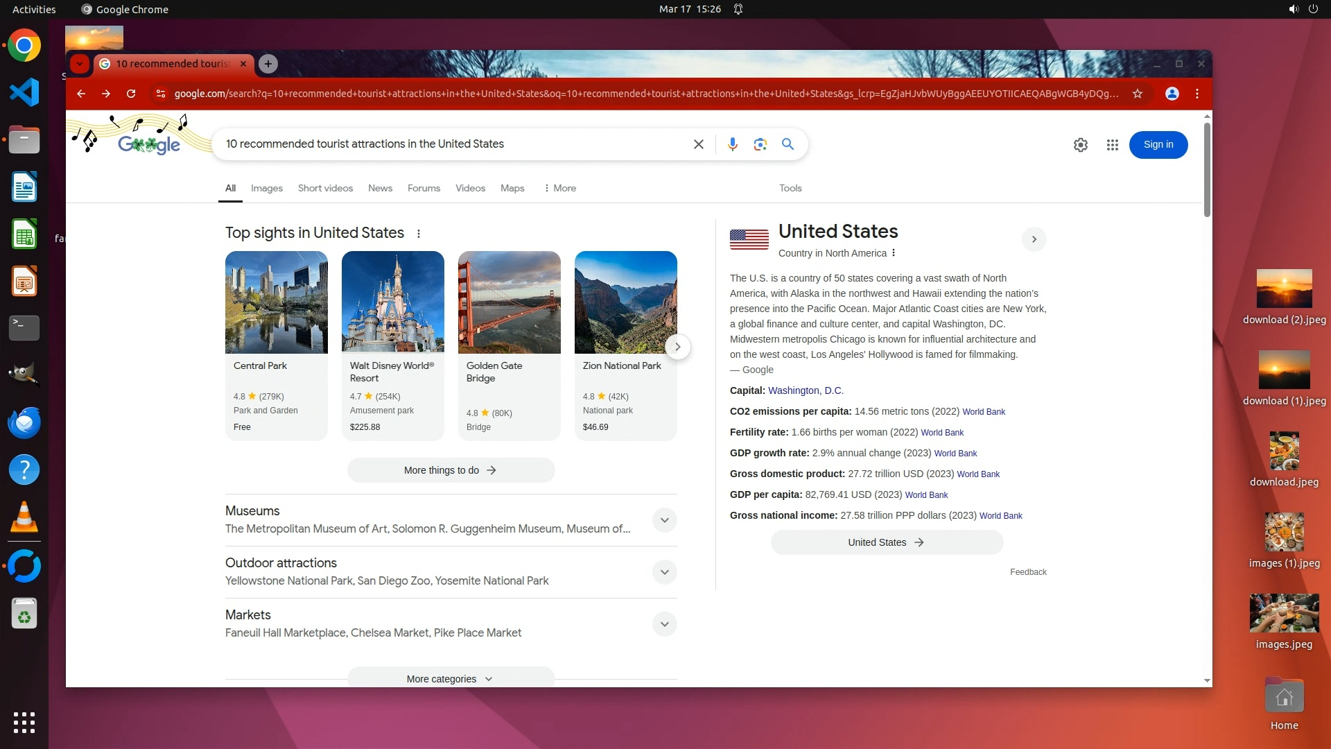The width and height of the screenshot is (1331, 749).
Task: Open the Washington, D.C. link
Action: pyautogui.click(x=805, y=390)
